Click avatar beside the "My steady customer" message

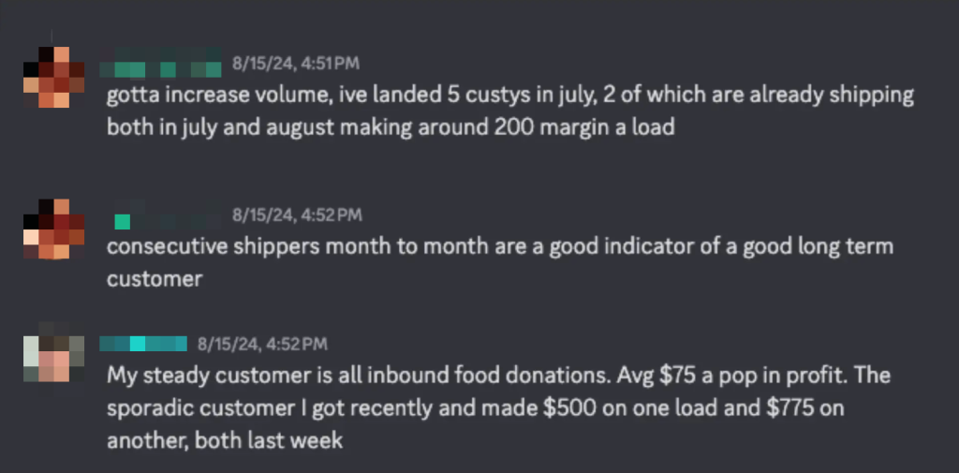point(53,361)
